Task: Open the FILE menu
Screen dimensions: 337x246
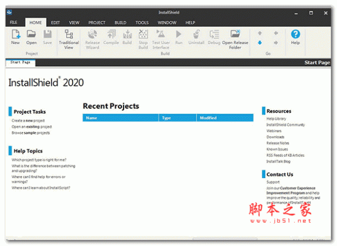Action: coord(13,22)
